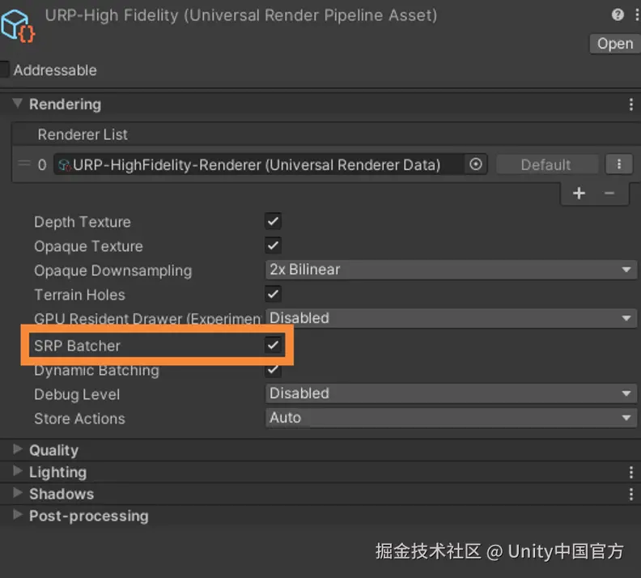Open the Opaque Downsampling 2x Bilinear dropdown
Viewport: 641px width, 578px height.
(x=451, y=270)
